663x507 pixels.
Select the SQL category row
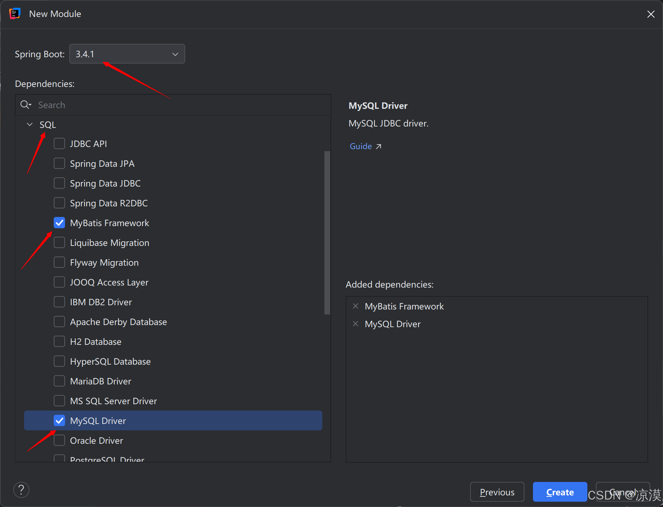[173, 124]
